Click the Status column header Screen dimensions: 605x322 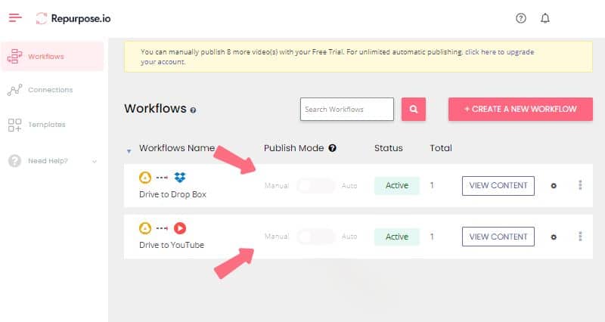coord(389,148)
